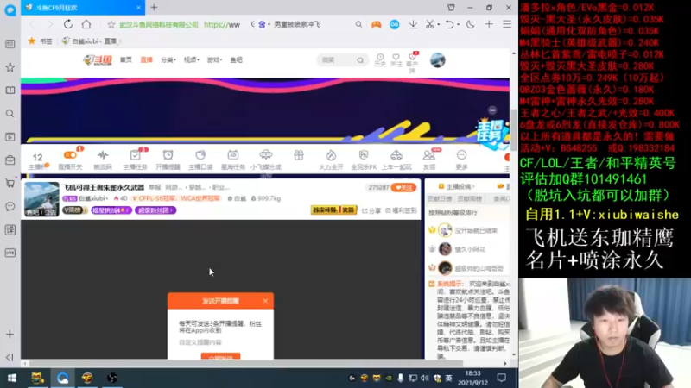Open the browser hamburger menu

point(507,25)
